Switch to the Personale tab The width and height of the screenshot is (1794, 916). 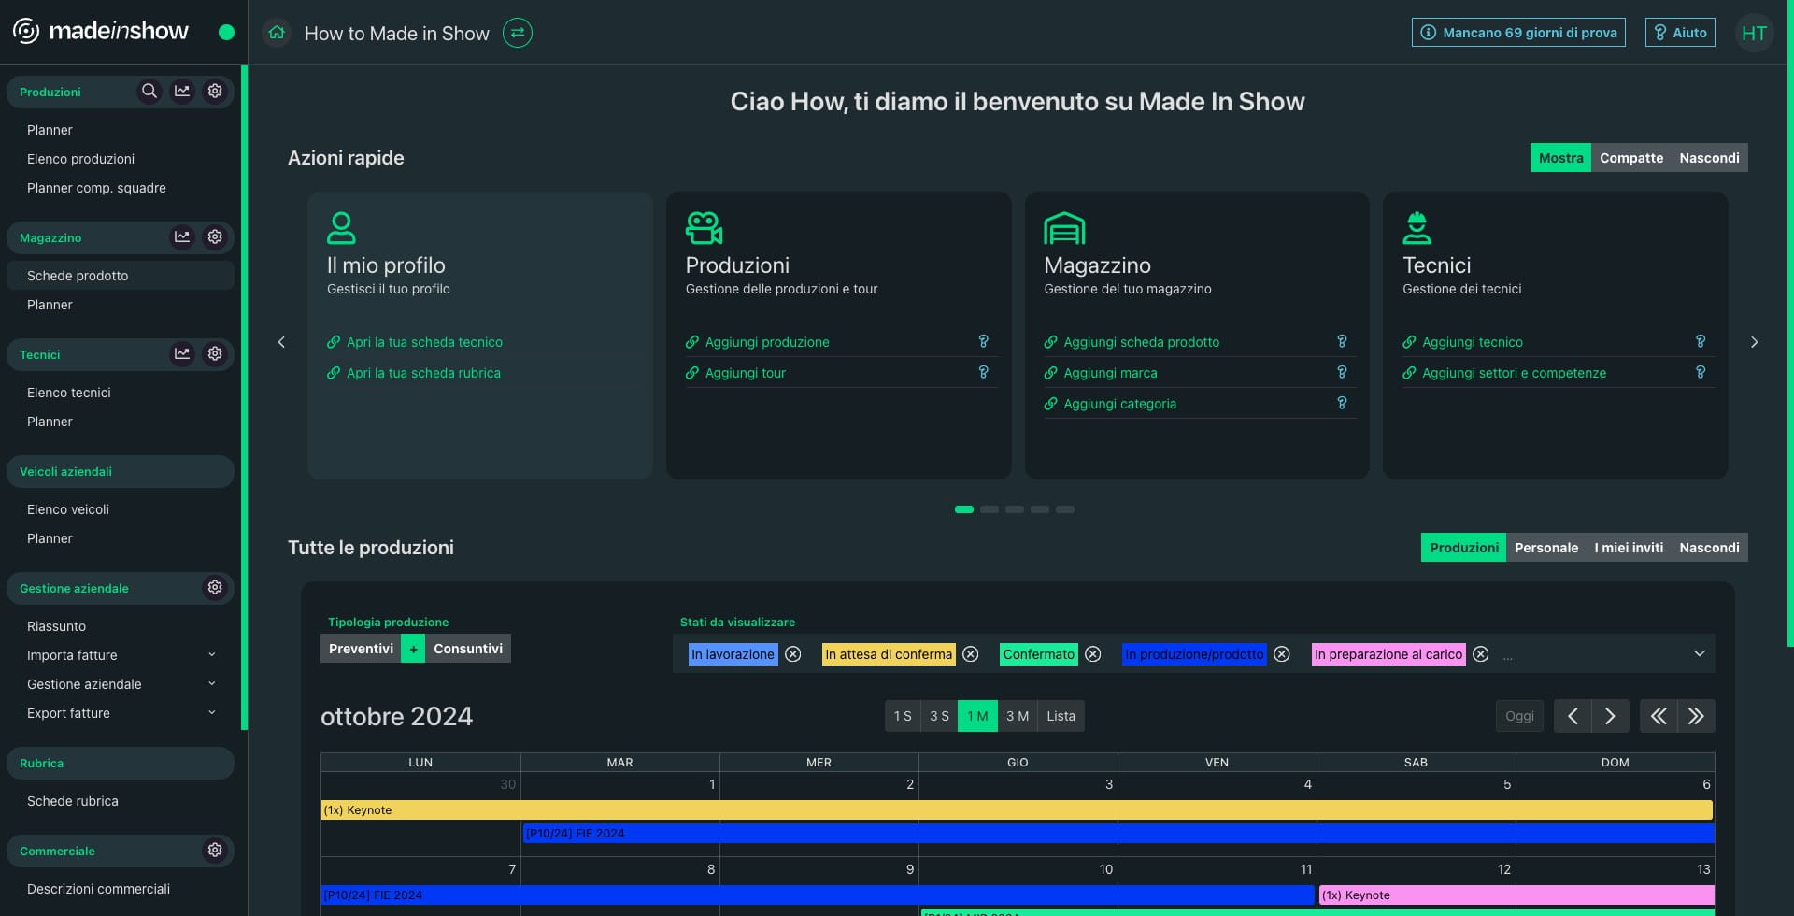point(1545,548)
